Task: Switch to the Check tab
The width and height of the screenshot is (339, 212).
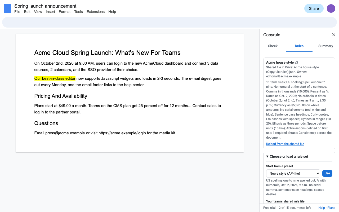Action: [273, 46]
